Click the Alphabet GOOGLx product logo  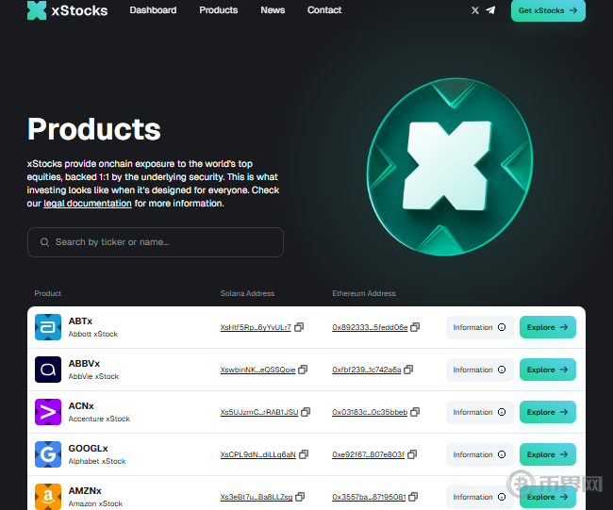48,454
